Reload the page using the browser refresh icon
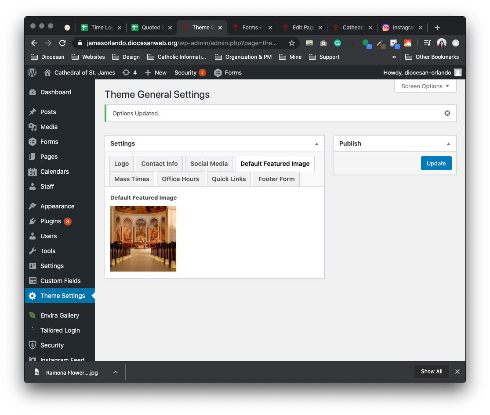 (x=62, y=43)
